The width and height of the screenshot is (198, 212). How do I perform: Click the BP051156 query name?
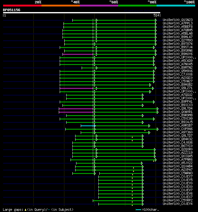click(x=12, y=10)
